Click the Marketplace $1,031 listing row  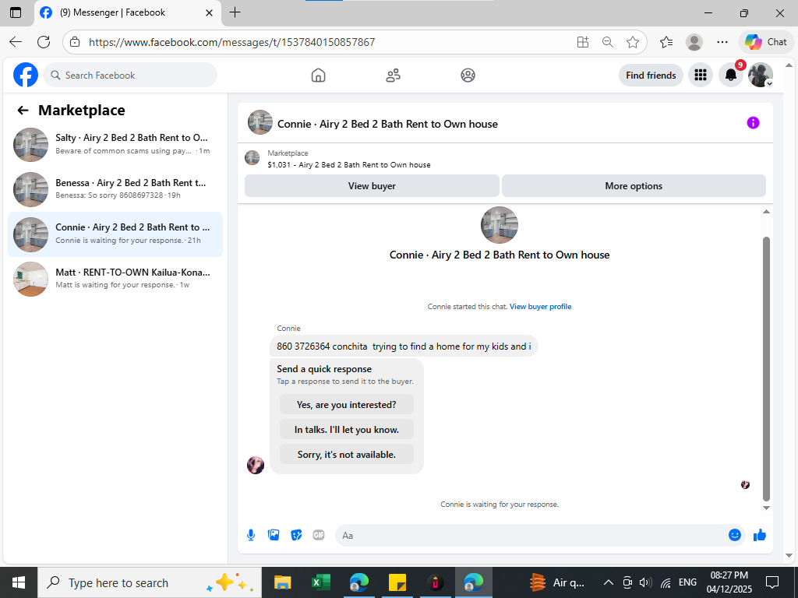[505, 159]
